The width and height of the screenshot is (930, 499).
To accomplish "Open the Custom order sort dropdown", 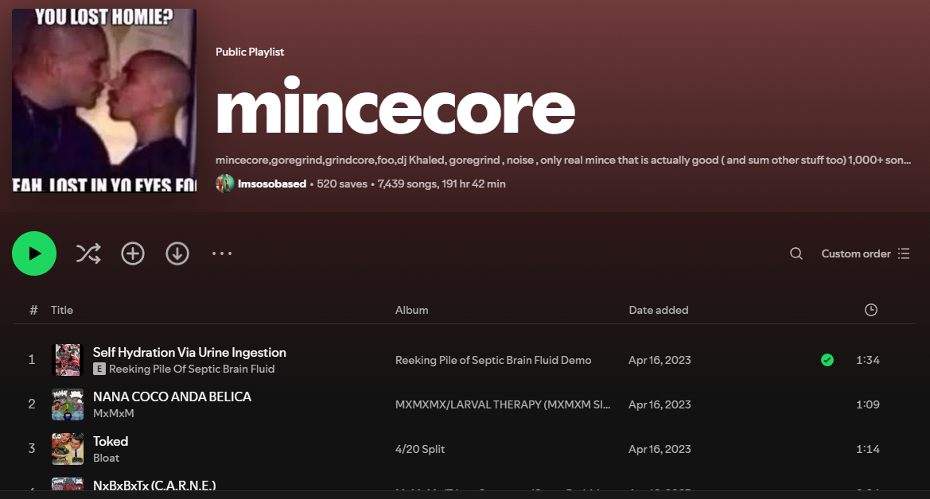I will click(866, 253).
